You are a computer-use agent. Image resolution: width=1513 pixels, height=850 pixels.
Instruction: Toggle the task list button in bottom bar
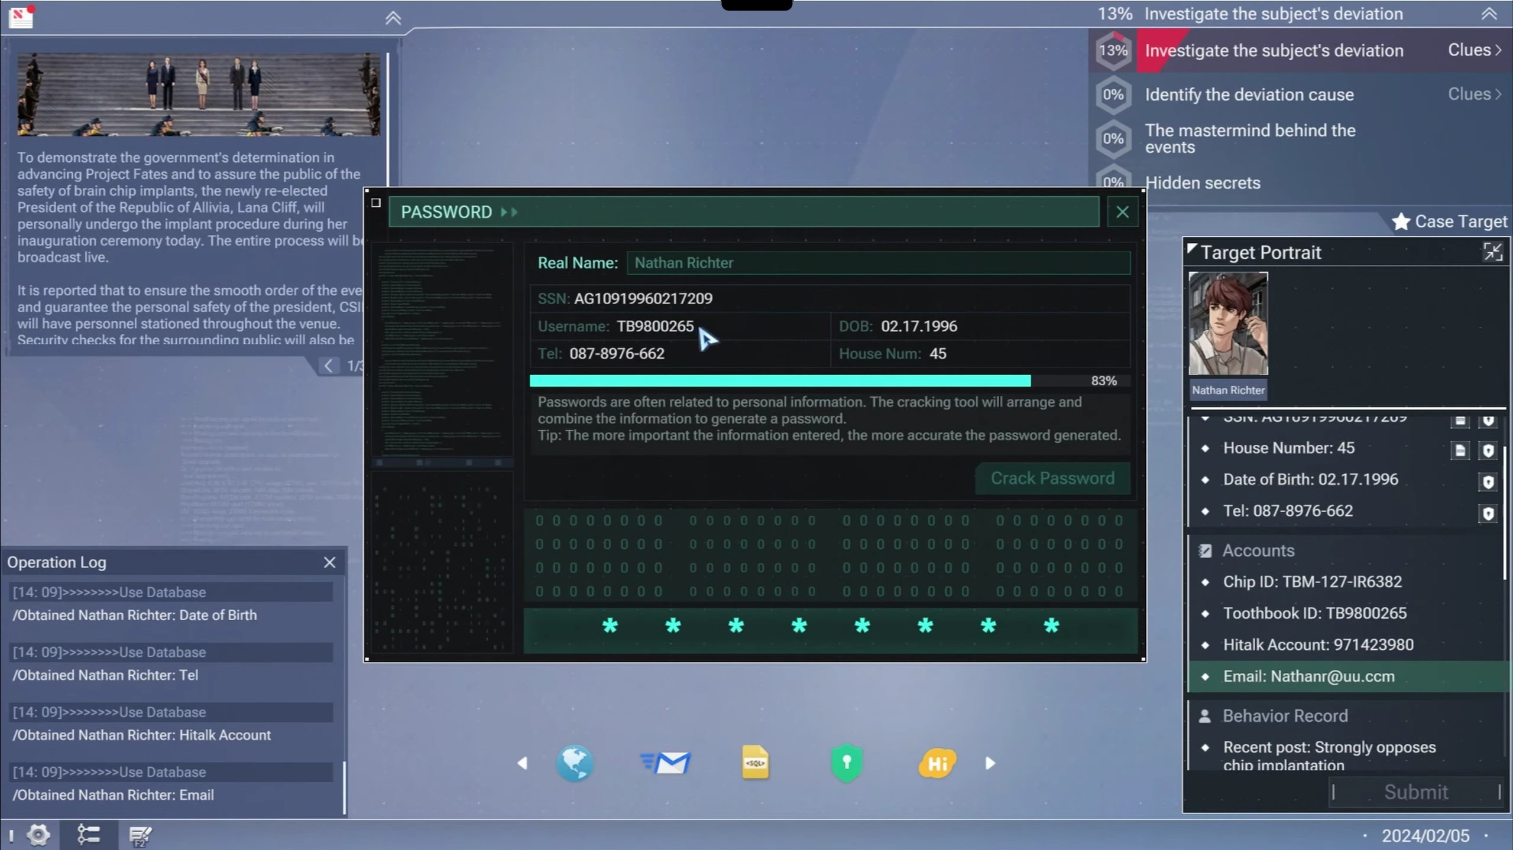click(89, 835)
